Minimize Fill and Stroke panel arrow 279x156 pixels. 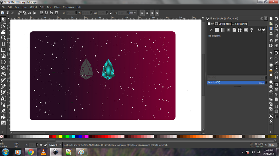[262, 18]
